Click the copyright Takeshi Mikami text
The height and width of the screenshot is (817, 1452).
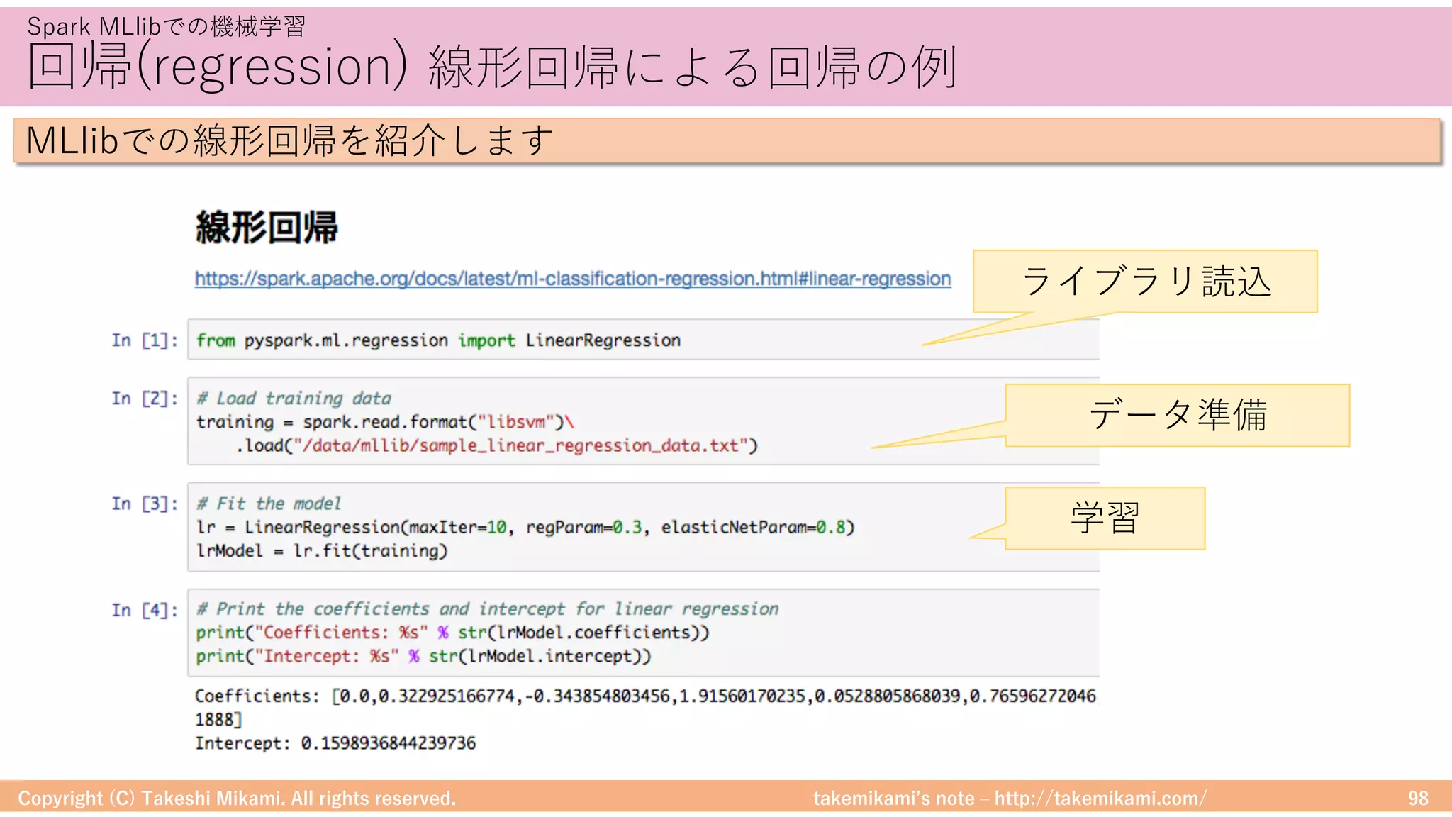[237, 799]
